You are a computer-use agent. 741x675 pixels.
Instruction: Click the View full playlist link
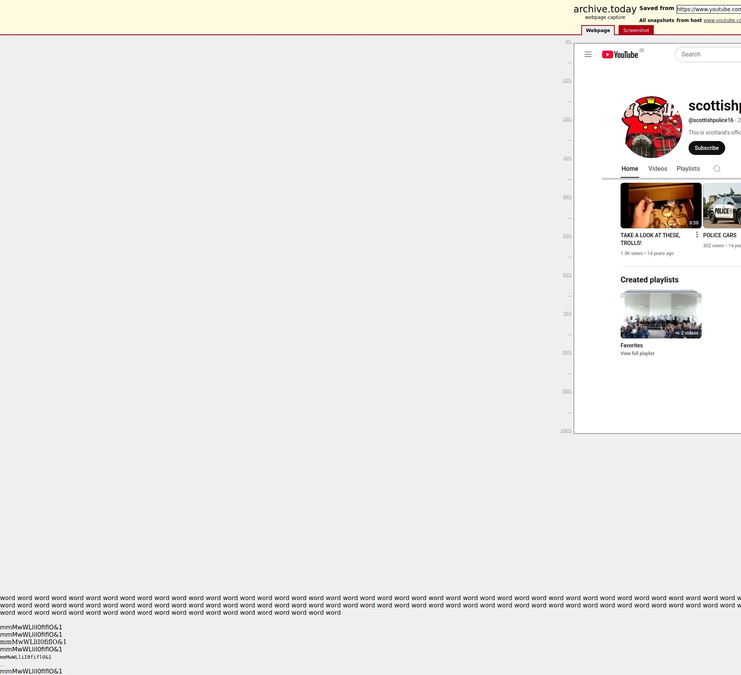(x=637, y=354)
